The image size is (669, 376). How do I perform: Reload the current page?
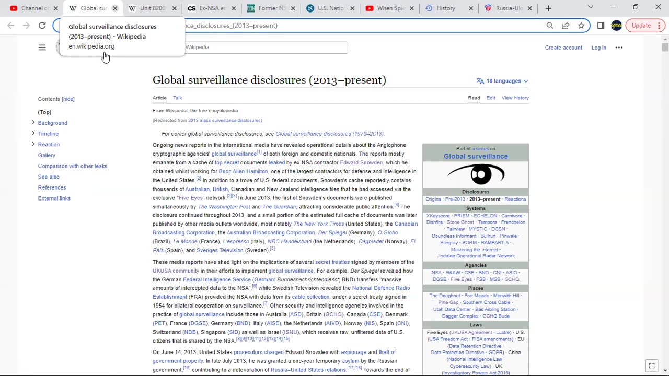(42, 26)
